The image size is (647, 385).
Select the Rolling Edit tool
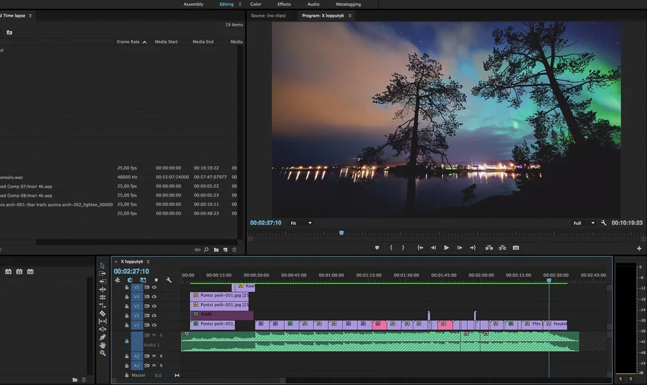(102, 297)
